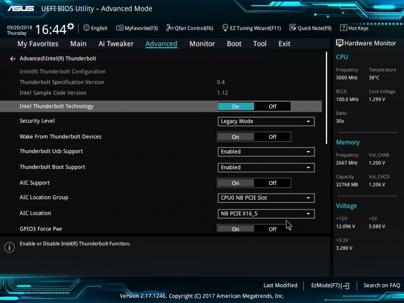Click the MyFavorite list icon

(x=120, y=28)
